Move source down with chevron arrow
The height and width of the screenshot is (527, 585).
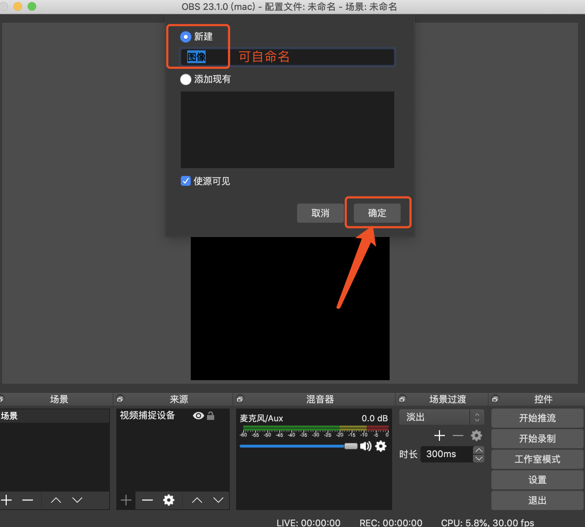coord(218,500)
